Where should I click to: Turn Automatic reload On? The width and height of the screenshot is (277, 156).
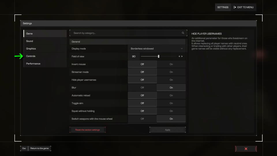tap(171, 95)
